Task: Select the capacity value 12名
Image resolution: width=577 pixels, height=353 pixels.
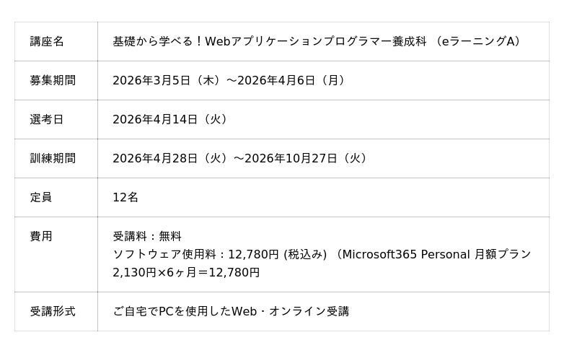Action: [x=125, y=198]
